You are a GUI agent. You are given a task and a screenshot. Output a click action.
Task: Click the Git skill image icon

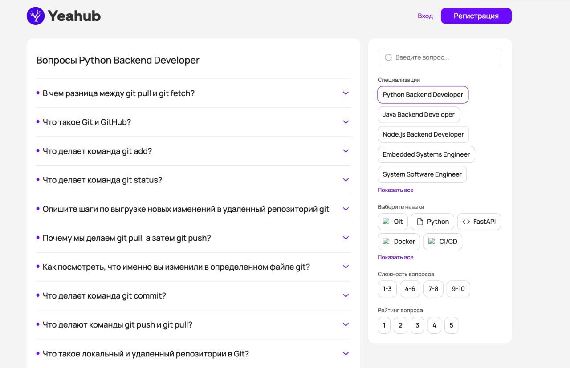386,221
